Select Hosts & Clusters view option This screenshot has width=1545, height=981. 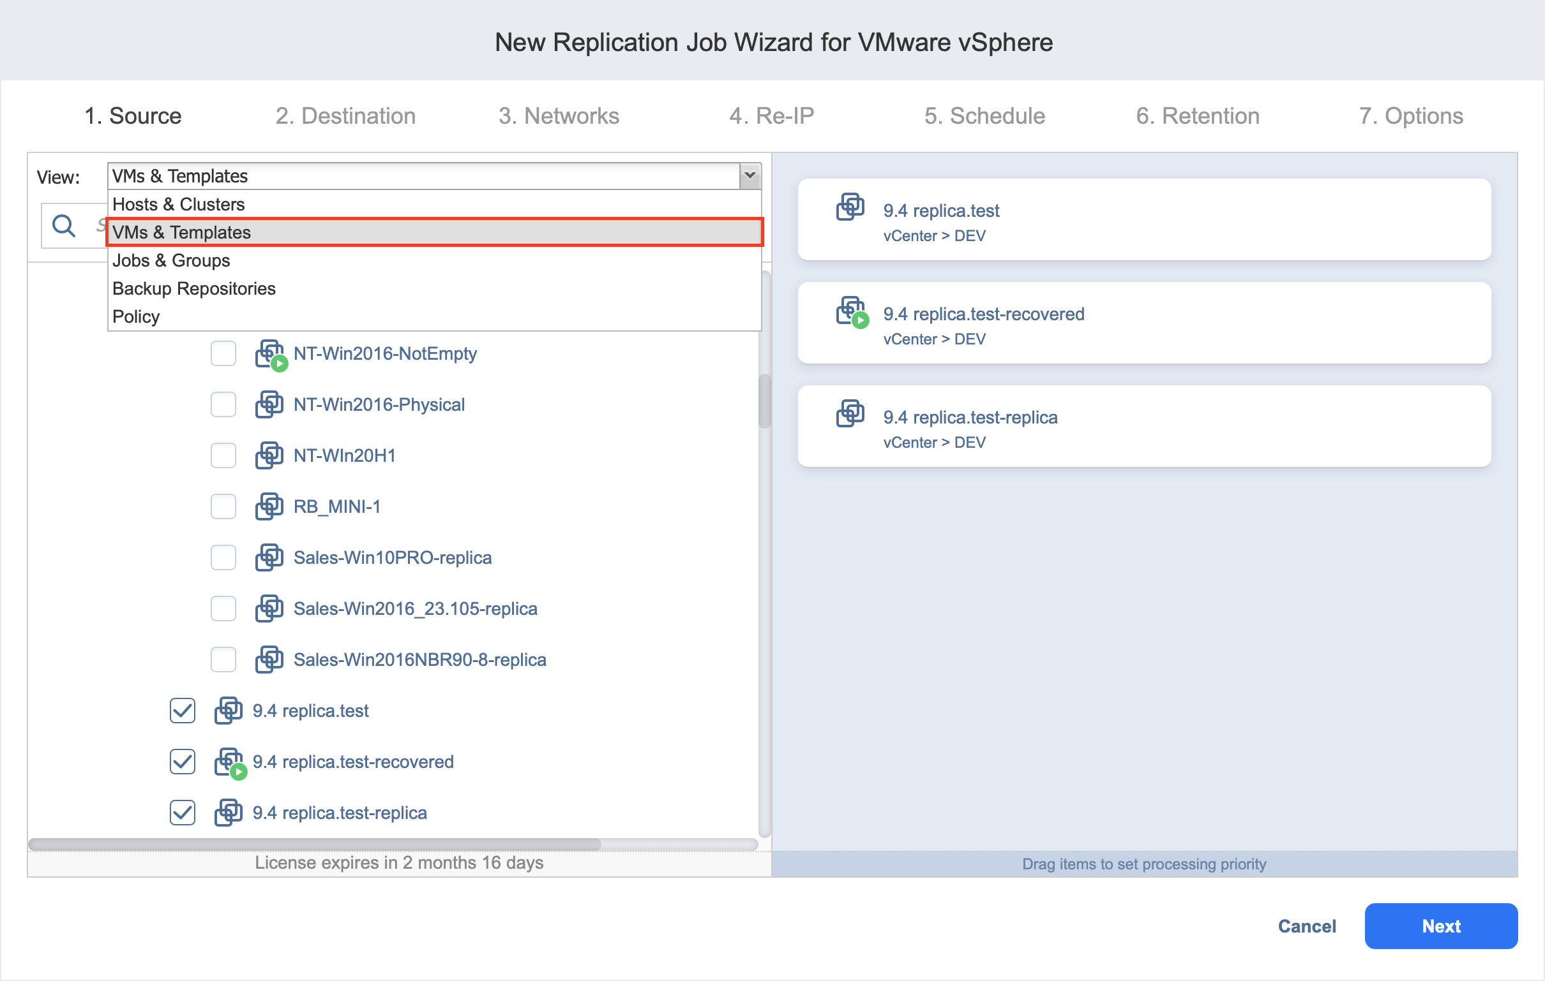pyautogui.click(x=434, y=205)
